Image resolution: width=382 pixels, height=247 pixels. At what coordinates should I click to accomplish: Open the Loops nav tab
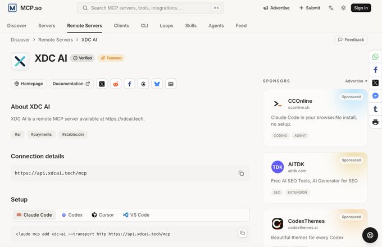[167, 26]
